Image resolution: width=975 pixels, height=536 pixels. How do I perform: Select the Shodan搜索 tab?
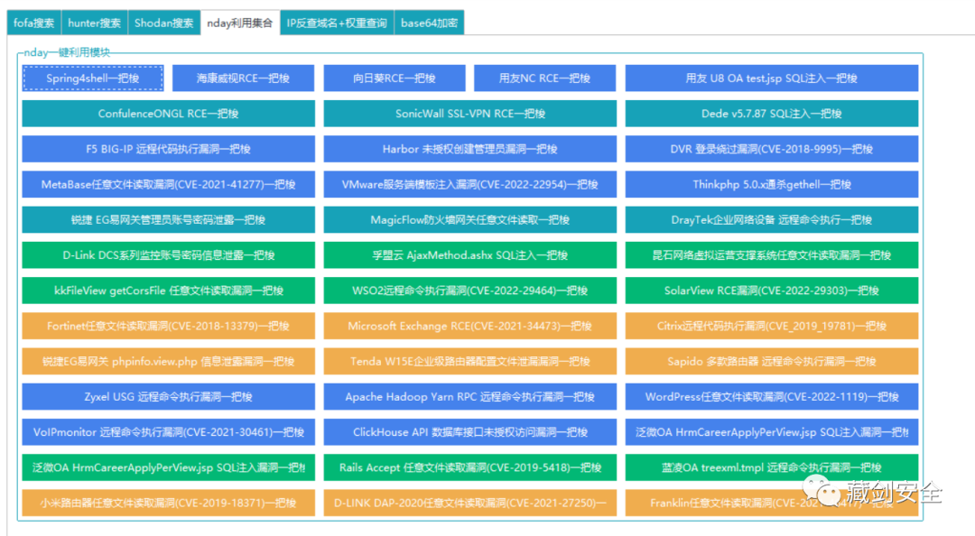click(164, 23)
